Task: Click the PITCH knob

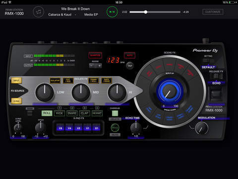Action: point(41,128)
